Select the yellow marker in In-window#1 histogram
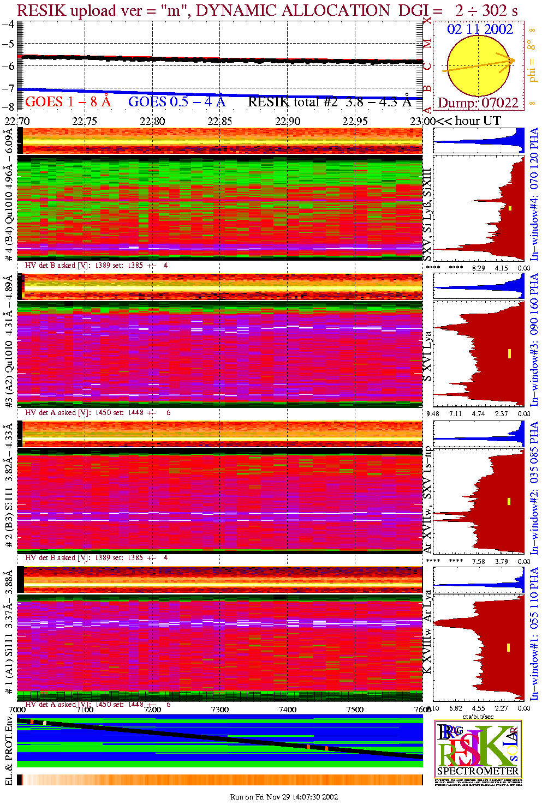The height and width of the screenshot is (805, 548). [x=508, y=648]
